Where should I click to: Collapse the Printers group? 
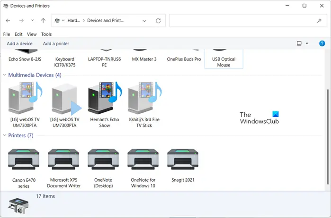[4, 135]
